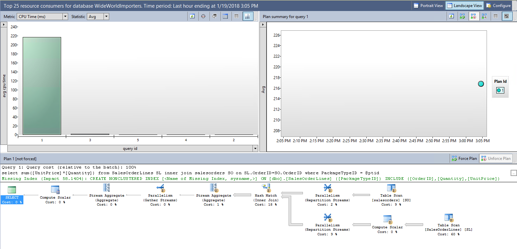Viewport: 517px width, 249px height.
Task: Click the 'avg cpu time' axis title
Action: [4, 86]
